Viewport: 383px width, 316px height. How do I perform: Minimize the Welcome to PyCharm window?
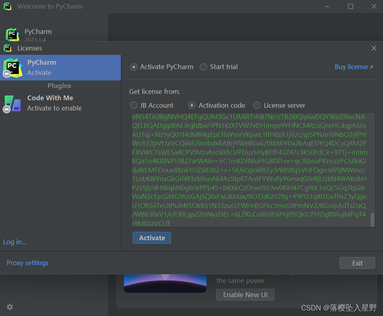[x=327, y=6]
